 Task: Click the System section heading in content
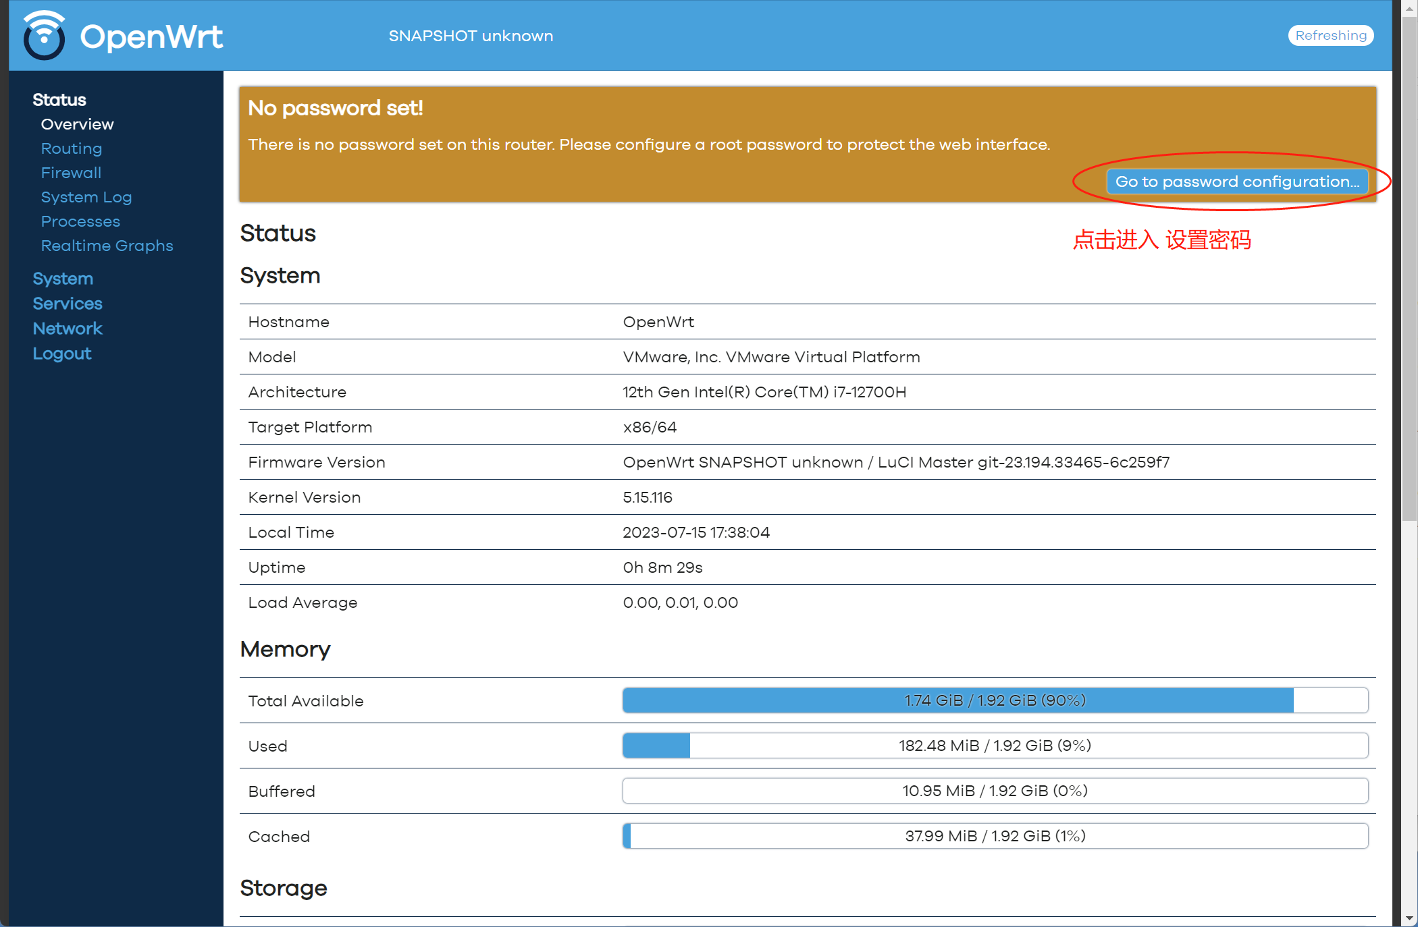coord(280,275)
